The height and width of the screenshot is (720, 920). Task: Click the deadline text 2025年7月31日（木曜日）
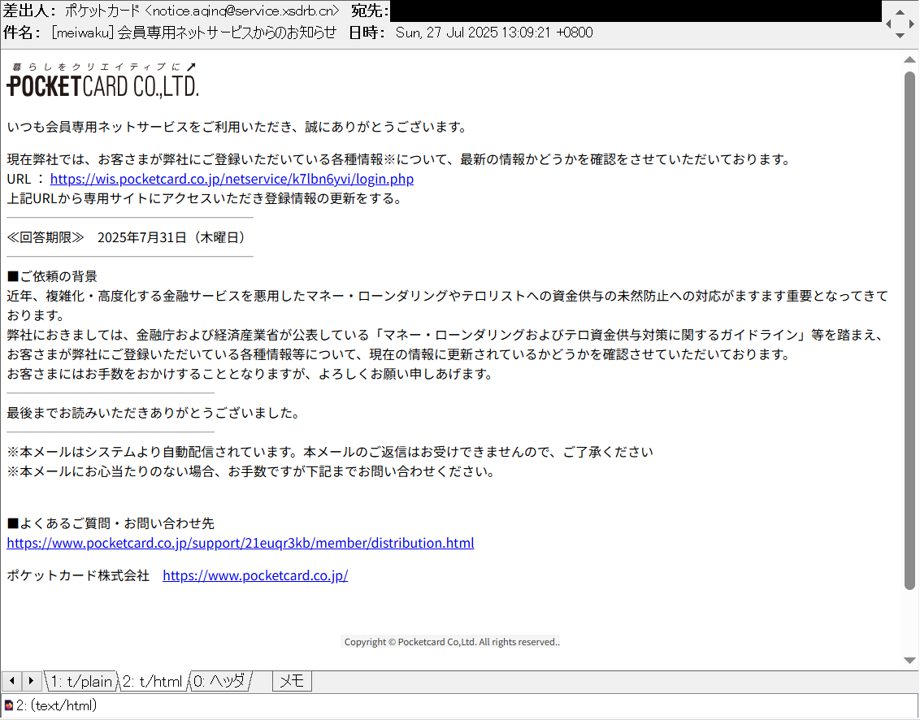(x=175, y=237)
